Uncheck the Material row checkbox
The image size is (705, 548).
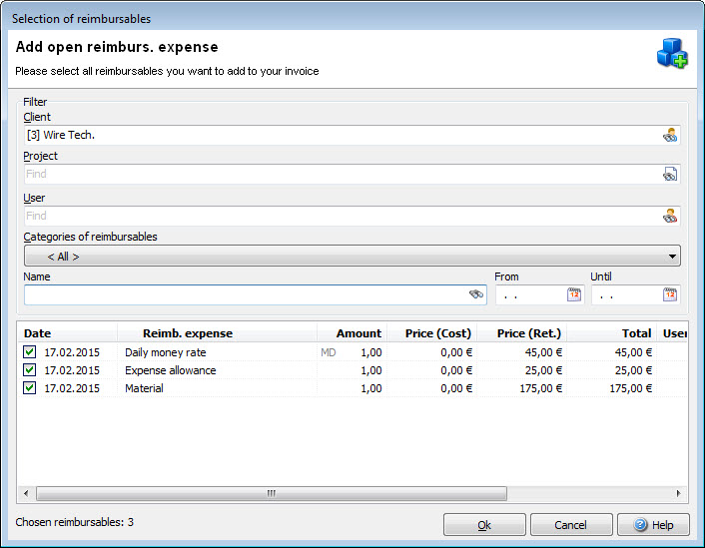tap(30, 388)
